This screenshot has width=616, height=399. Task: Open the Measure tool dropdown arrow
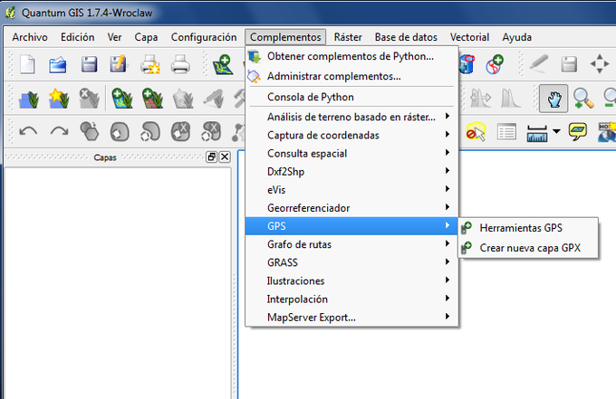[x=556, y=131]
